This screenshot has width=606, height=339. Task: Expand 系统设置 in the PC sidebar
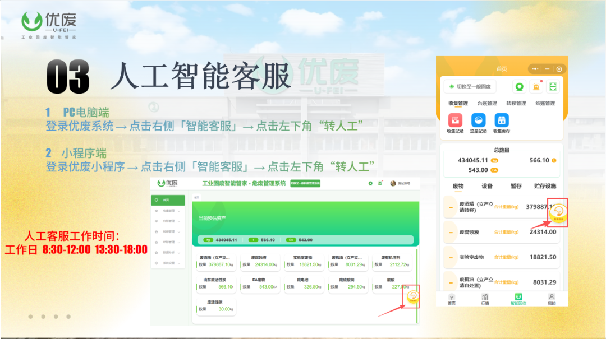point(168,263)
